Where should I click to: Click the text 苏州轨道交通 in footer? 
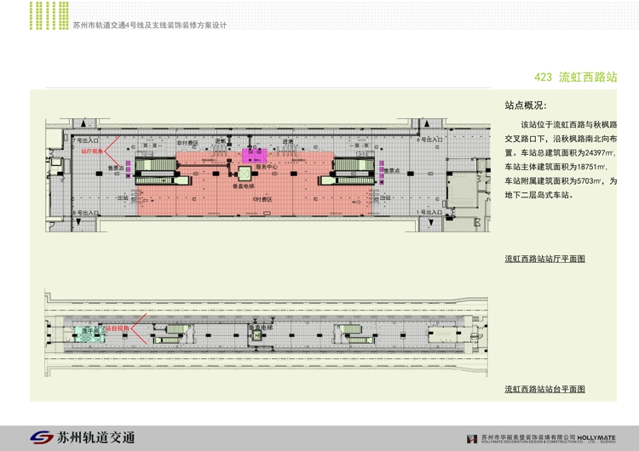click(x=95, y=437)
